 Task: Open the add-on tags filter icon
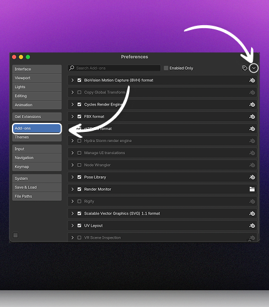tap(244, 68)
